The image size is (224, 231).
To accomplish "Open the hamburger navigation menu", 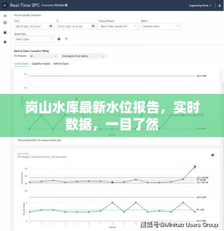I will tap(5, 5).
